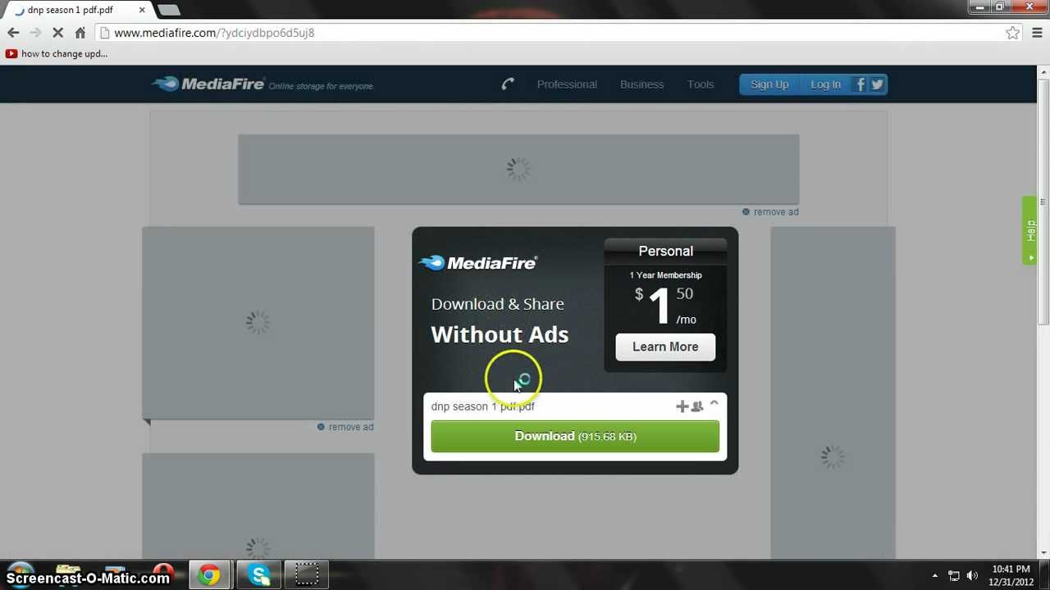Open the 'how to change upd...' bookmark
This screenshot has height=590, width=1050.
click(x=57, y=54)
